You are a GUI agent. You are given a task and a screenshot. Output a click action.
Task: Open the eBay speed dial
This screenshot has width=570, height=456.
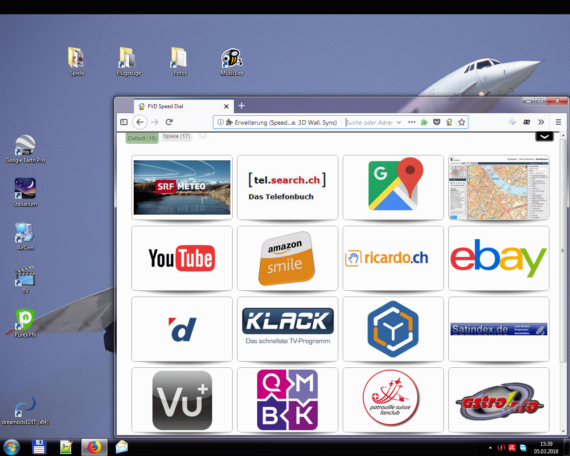point(499,258)
